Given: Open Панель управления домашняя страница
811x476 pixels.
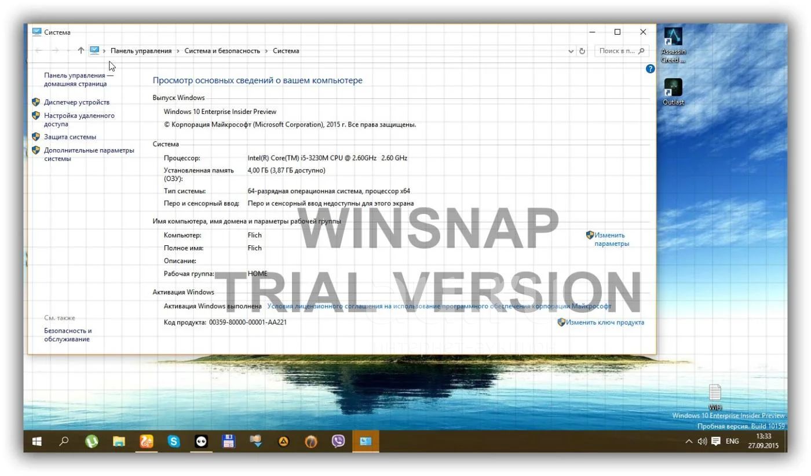Looking at the screenshot, I should 79,80.
